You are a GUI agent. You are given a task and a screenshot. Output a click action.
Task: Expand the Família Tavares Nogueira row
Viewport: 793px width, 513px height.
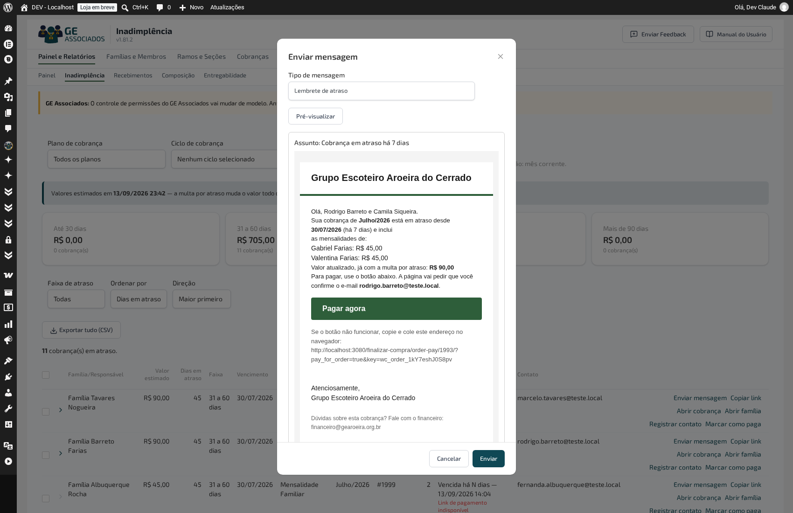tap(61, 410)
